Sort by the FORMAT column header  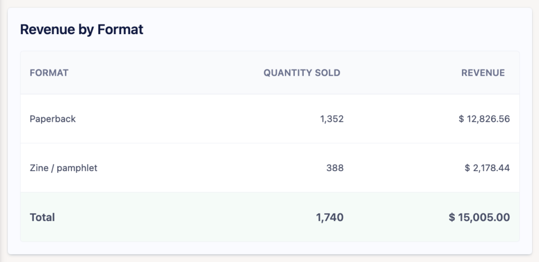coord(49,73)
